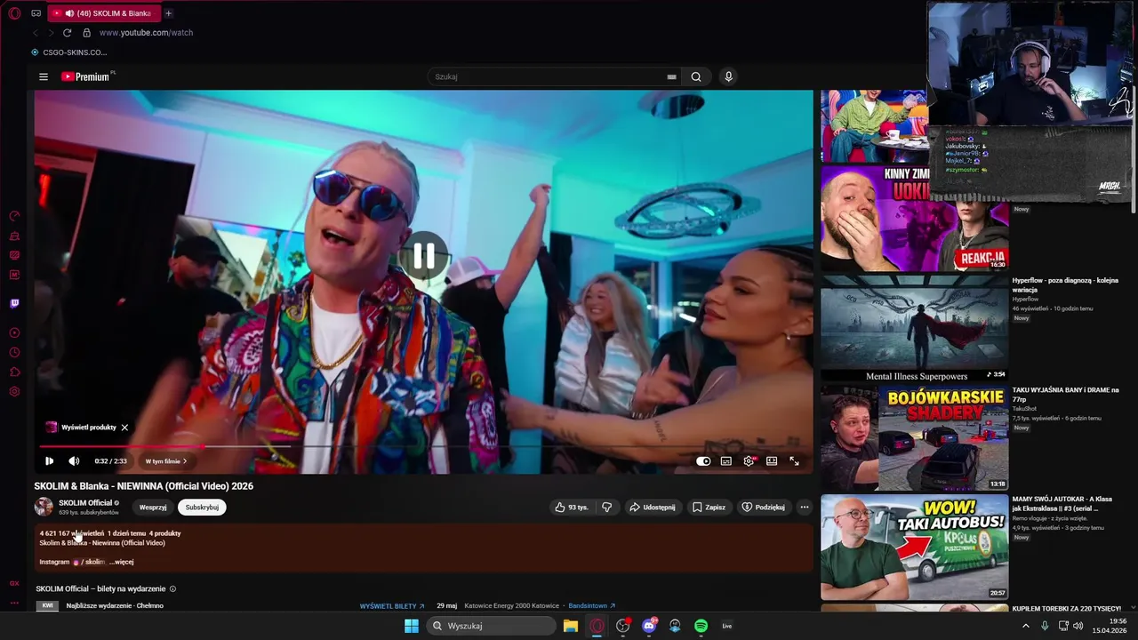Search with voice microphone button
The image size is (1138, 640).
point(728,76)
